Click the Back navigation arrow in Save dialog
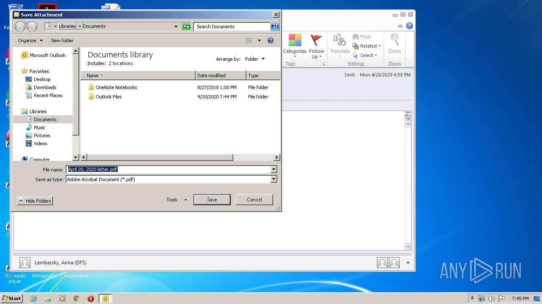The height and width of the screenshot is (304, 542). [20, 27]
